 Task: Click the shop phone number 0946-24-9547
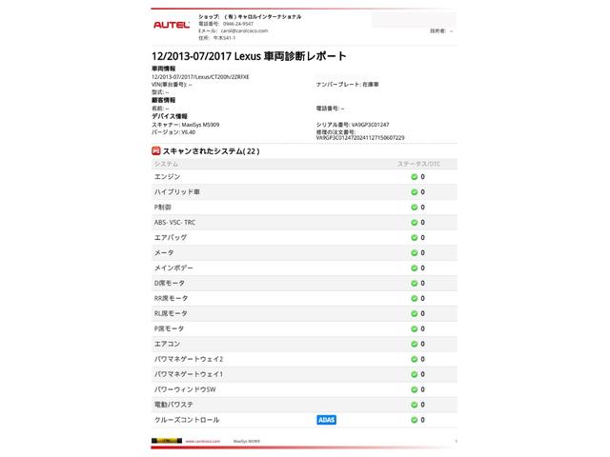click(x=237, y=24)
